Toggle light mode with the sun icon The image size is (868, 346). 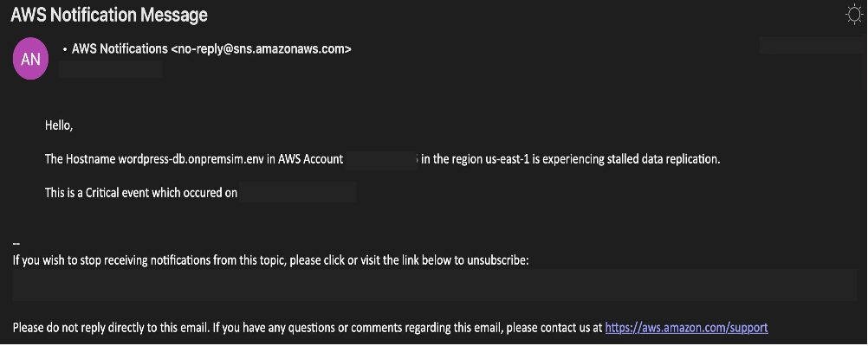pos(855,15)
